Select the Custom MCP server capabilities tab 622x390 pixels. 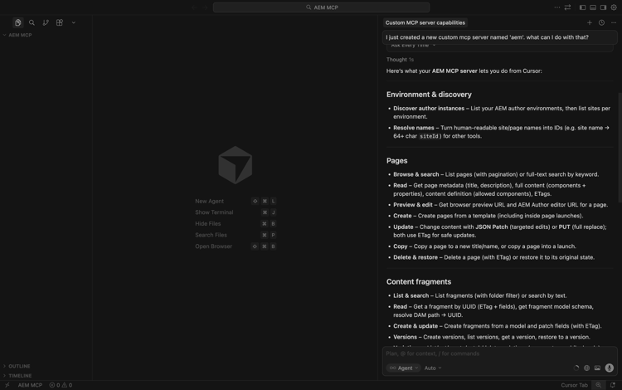(425, 22)
